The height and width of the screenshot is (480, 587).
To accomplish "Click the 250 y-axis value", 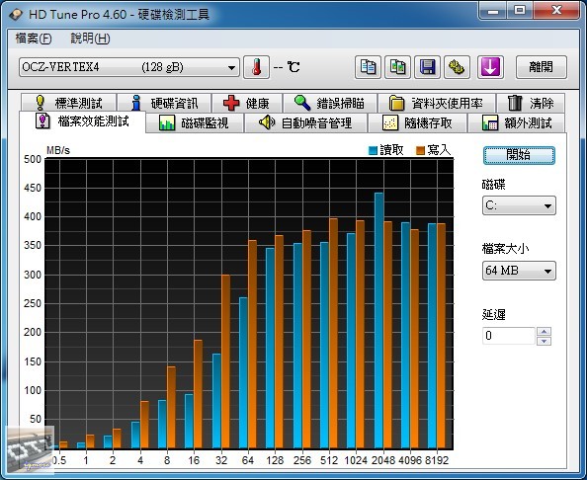I will (x=33, y=303).
